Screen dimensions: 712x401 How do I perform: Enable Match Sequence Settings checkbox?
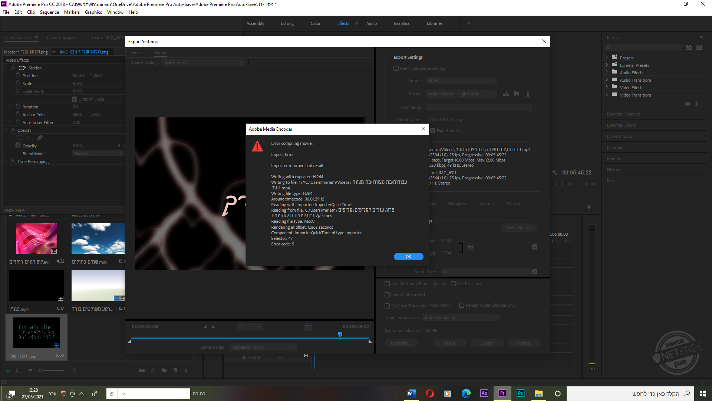pos(396,68)
